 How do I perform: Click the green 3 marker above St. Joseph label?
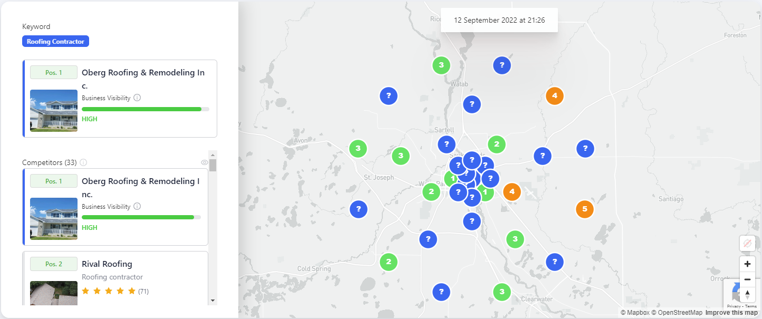(x=401, y=156)
